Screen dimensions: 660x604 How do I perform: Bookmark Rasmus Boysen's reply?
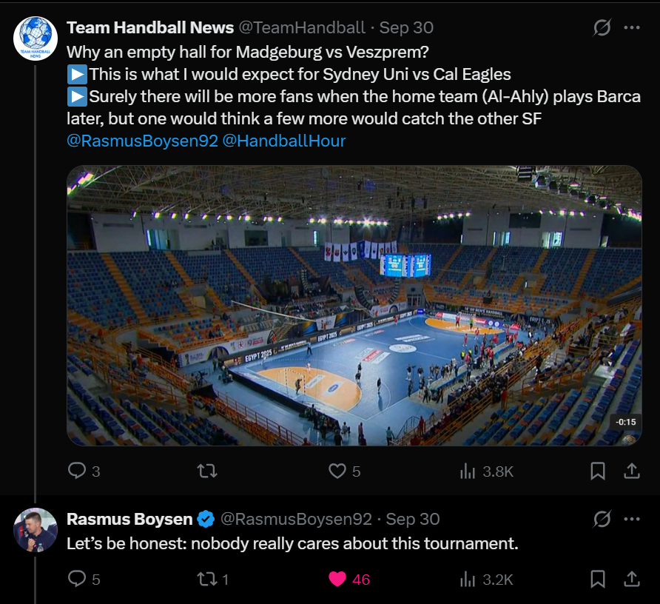(598, 579)
